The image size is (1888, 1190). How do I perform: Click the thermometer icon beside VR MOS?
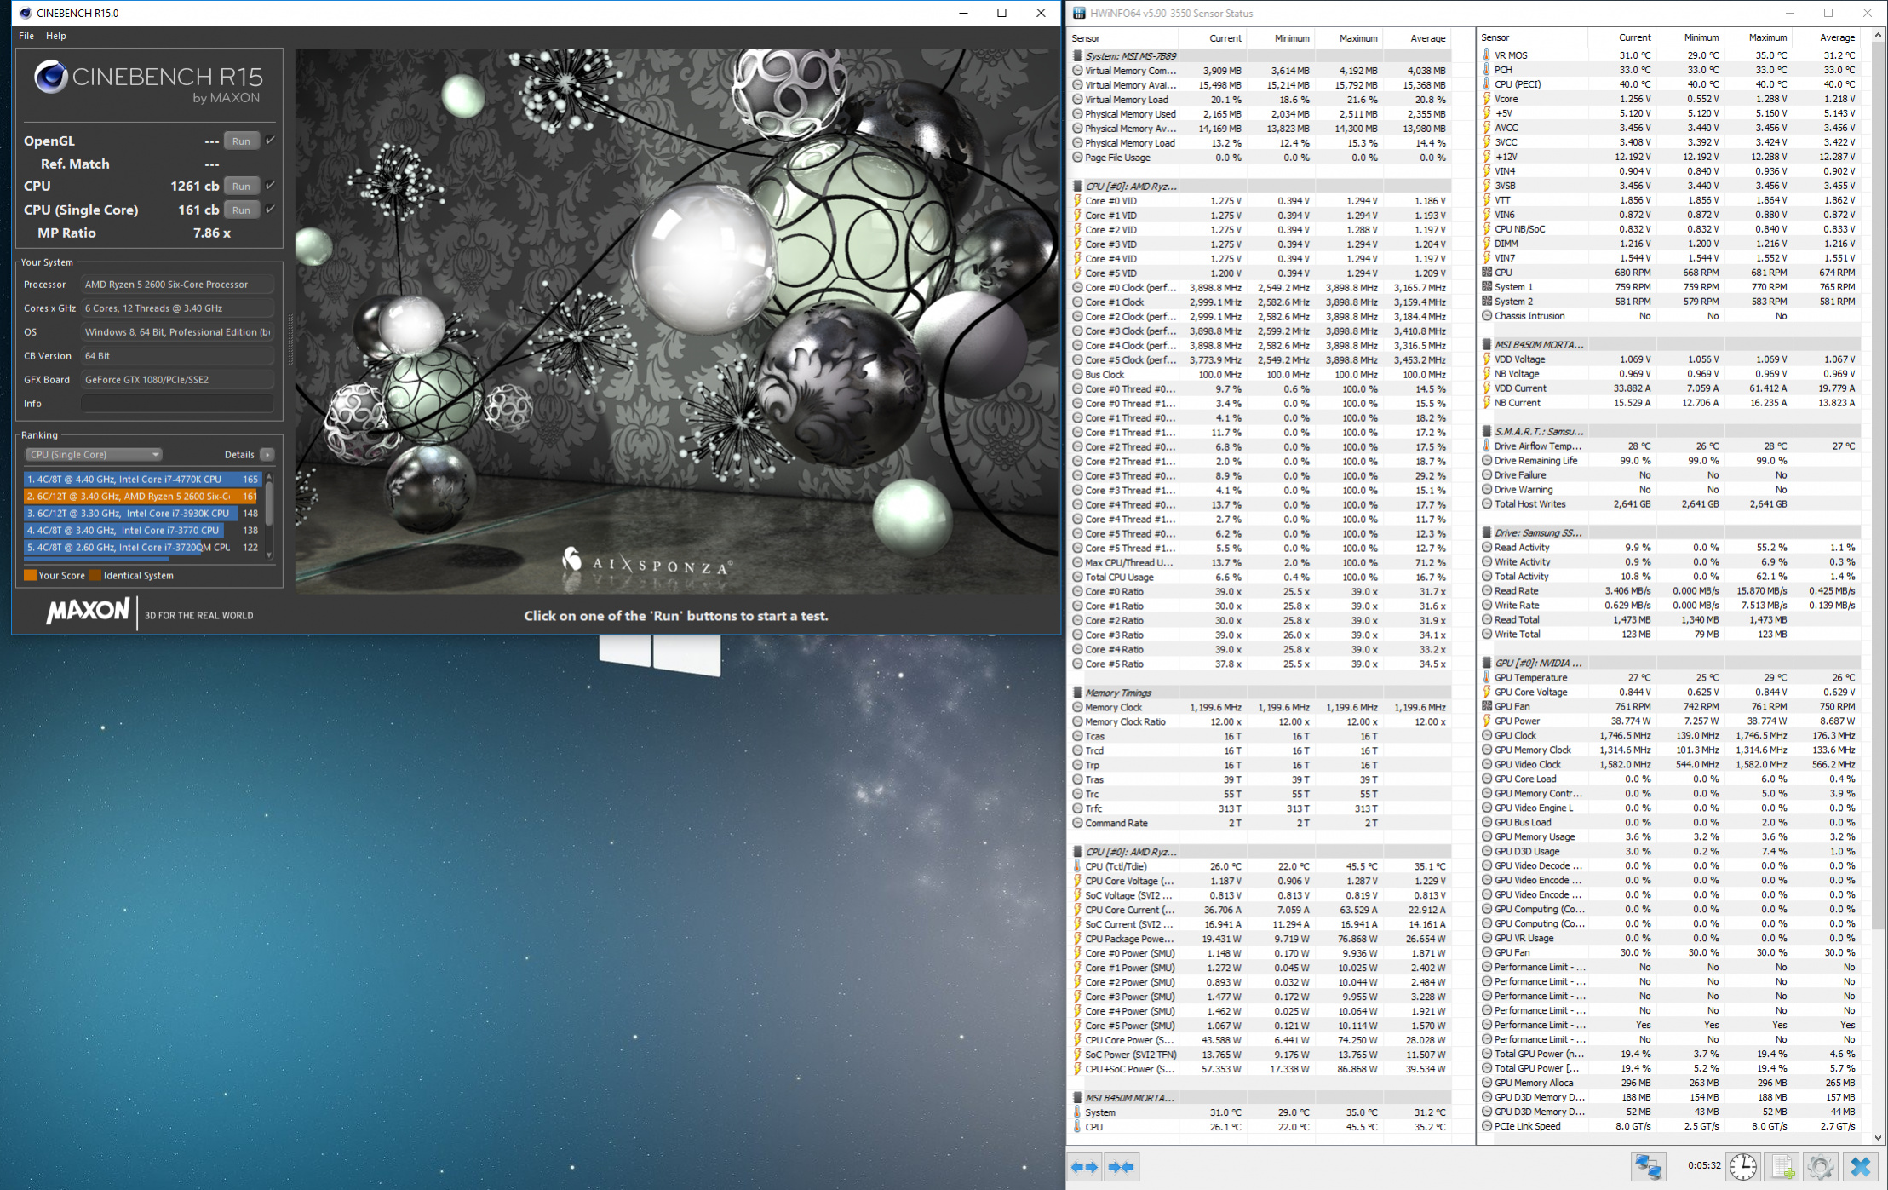(x=1487, y=55)
